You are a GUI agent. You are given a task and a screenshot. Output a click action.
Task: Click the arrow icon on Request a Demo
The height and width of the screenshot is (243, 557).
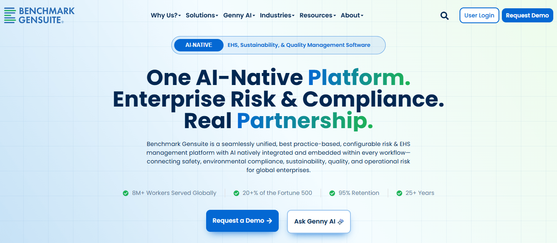tap(270, 221)
